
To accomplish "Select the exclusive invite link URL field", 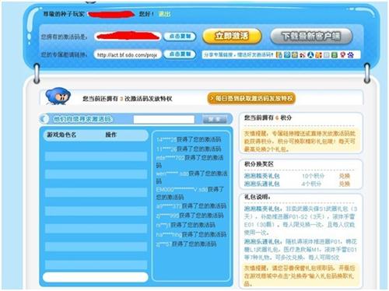I will (x=128, y=54).
